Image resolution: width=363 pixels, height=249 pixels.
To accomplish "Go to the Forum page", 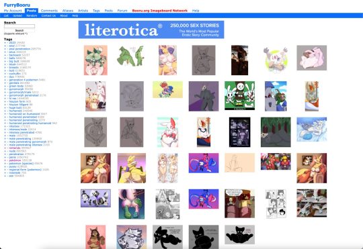I will [x=122, y=11].
